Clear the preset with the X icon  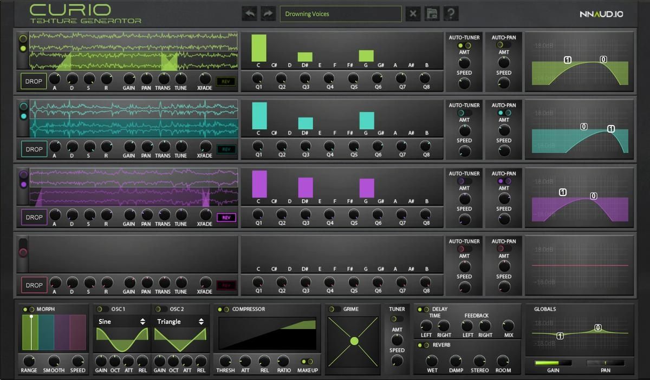point(413,14)
